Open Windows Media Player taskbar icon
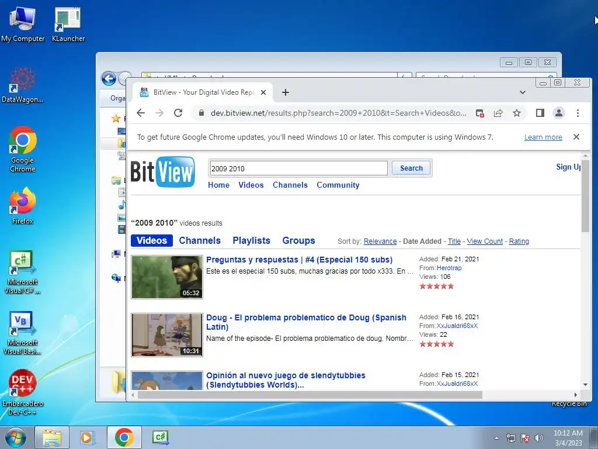 point(88,437)
